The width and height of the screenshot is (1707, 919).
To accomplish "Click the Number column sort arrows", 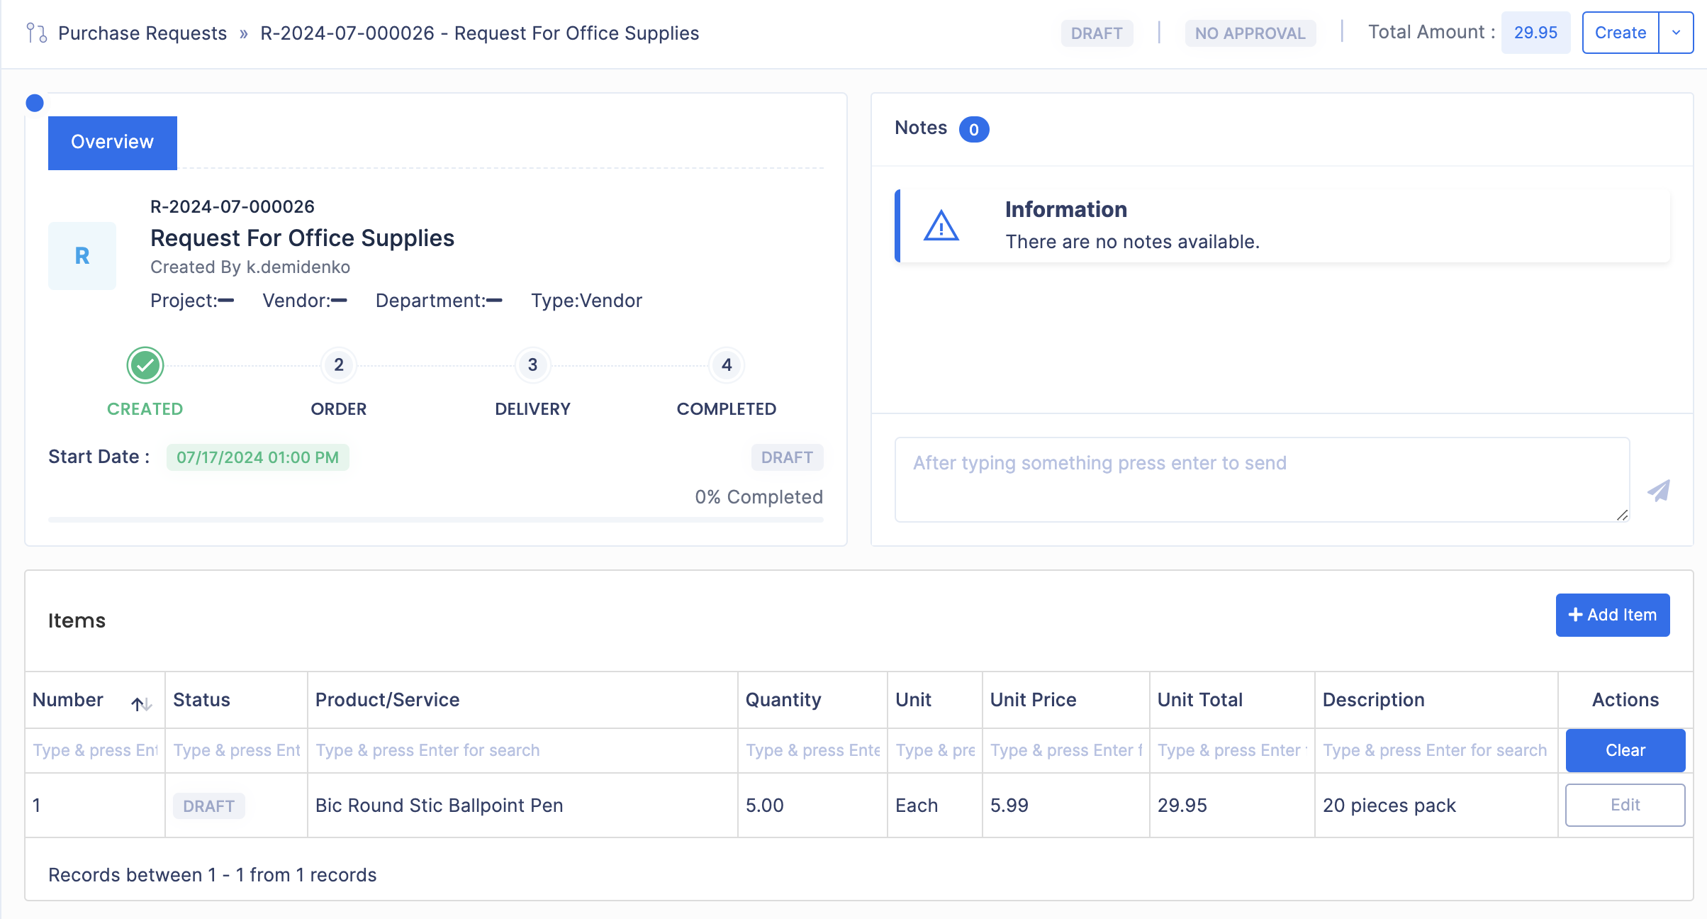I will point(141,703).
